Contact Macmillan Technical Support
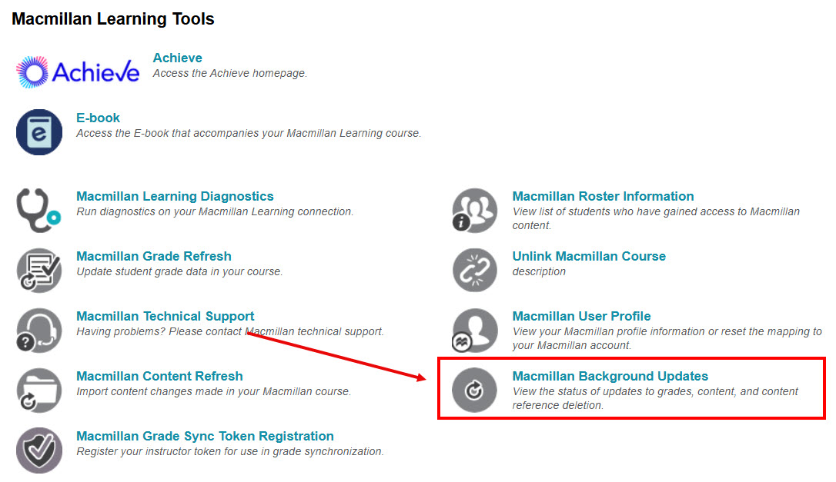This screenshot has width=836, height=482. 165,316
